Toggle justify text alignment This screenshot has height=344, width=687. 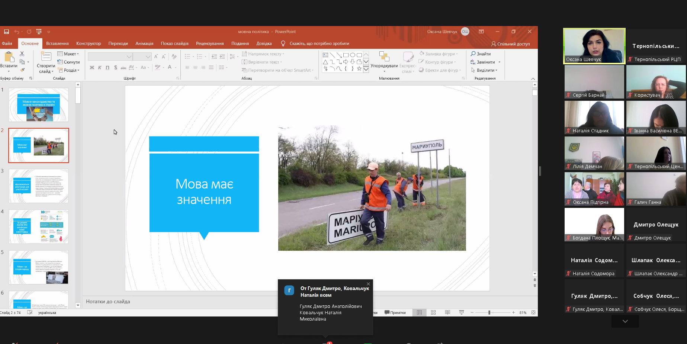[x=211, y=67]
